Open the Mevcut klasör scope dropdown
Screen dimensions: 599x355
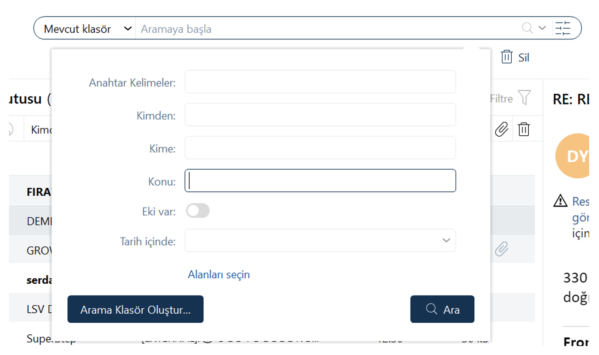[x=84, y=29]
